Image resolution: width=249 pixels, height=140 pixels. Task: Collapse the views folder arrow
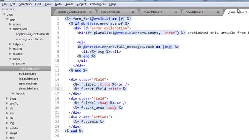coord(10,59)
